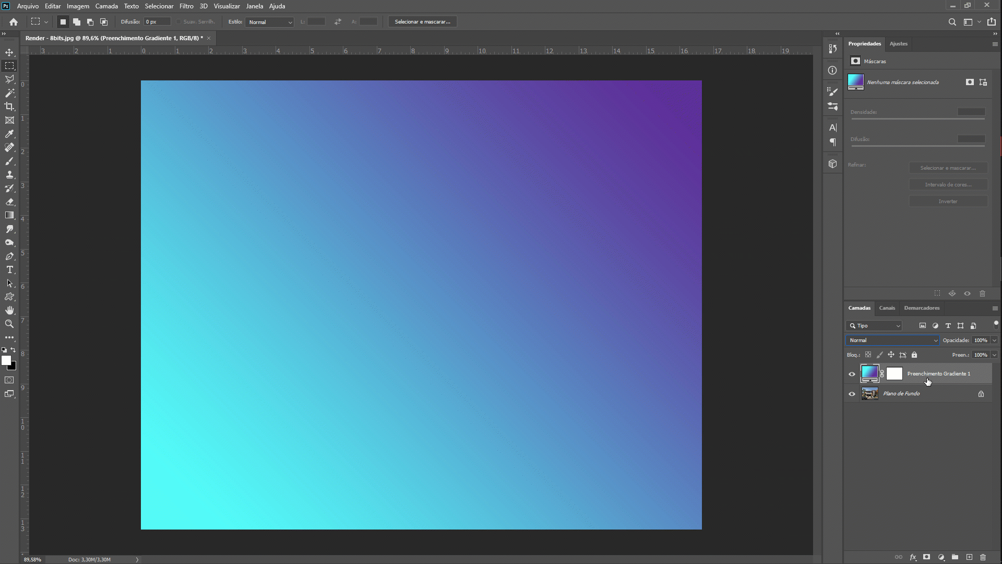Select the Clone Stamp tool
Screen dimensions: 1002x564
click(9, 174)
